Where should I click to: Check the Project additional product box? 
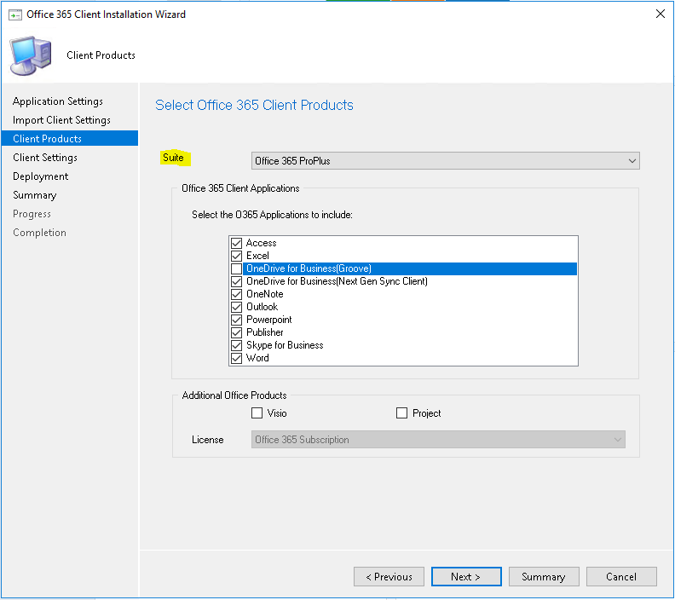coord(401,413)
